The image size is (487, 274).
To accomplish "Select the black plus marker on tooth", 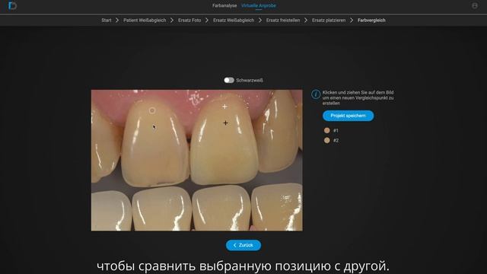I will 225,123.
